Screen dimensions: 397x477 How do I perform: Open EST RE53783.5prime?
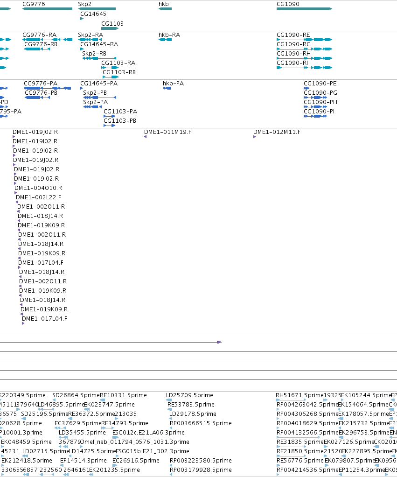click(x=191, y=405)
